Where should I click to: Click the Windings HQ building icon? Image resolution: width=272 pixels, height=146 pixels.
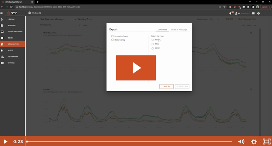(x=30, y=13)
